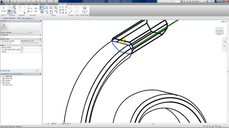
Task: Open the Manage ribbon tab
Action: (35, 4)
